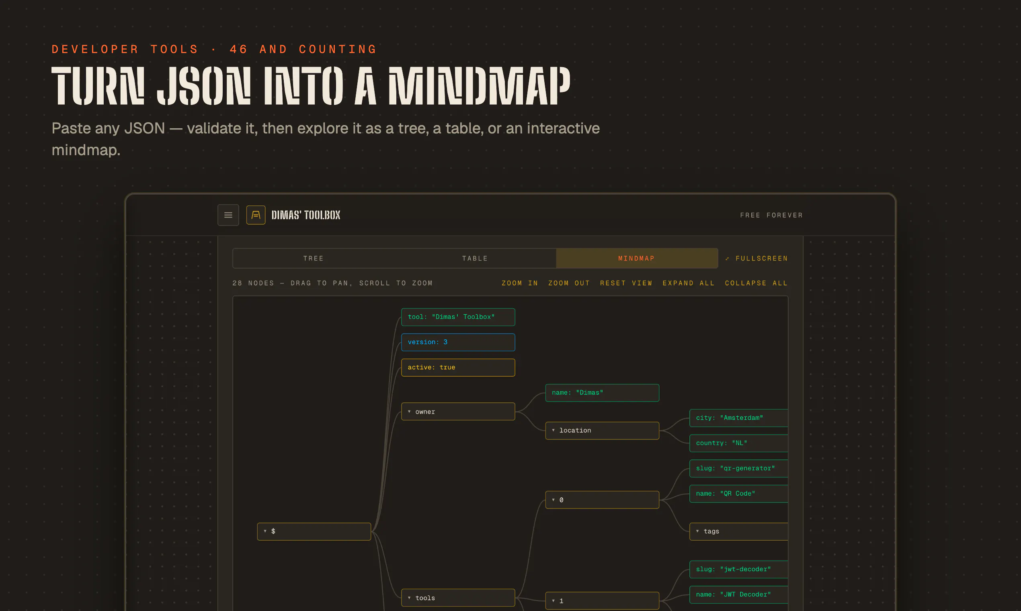The width and height of the screenshot is (1021, 611).
Task: Select the Mindmap tab
Action: coord(637,258)
